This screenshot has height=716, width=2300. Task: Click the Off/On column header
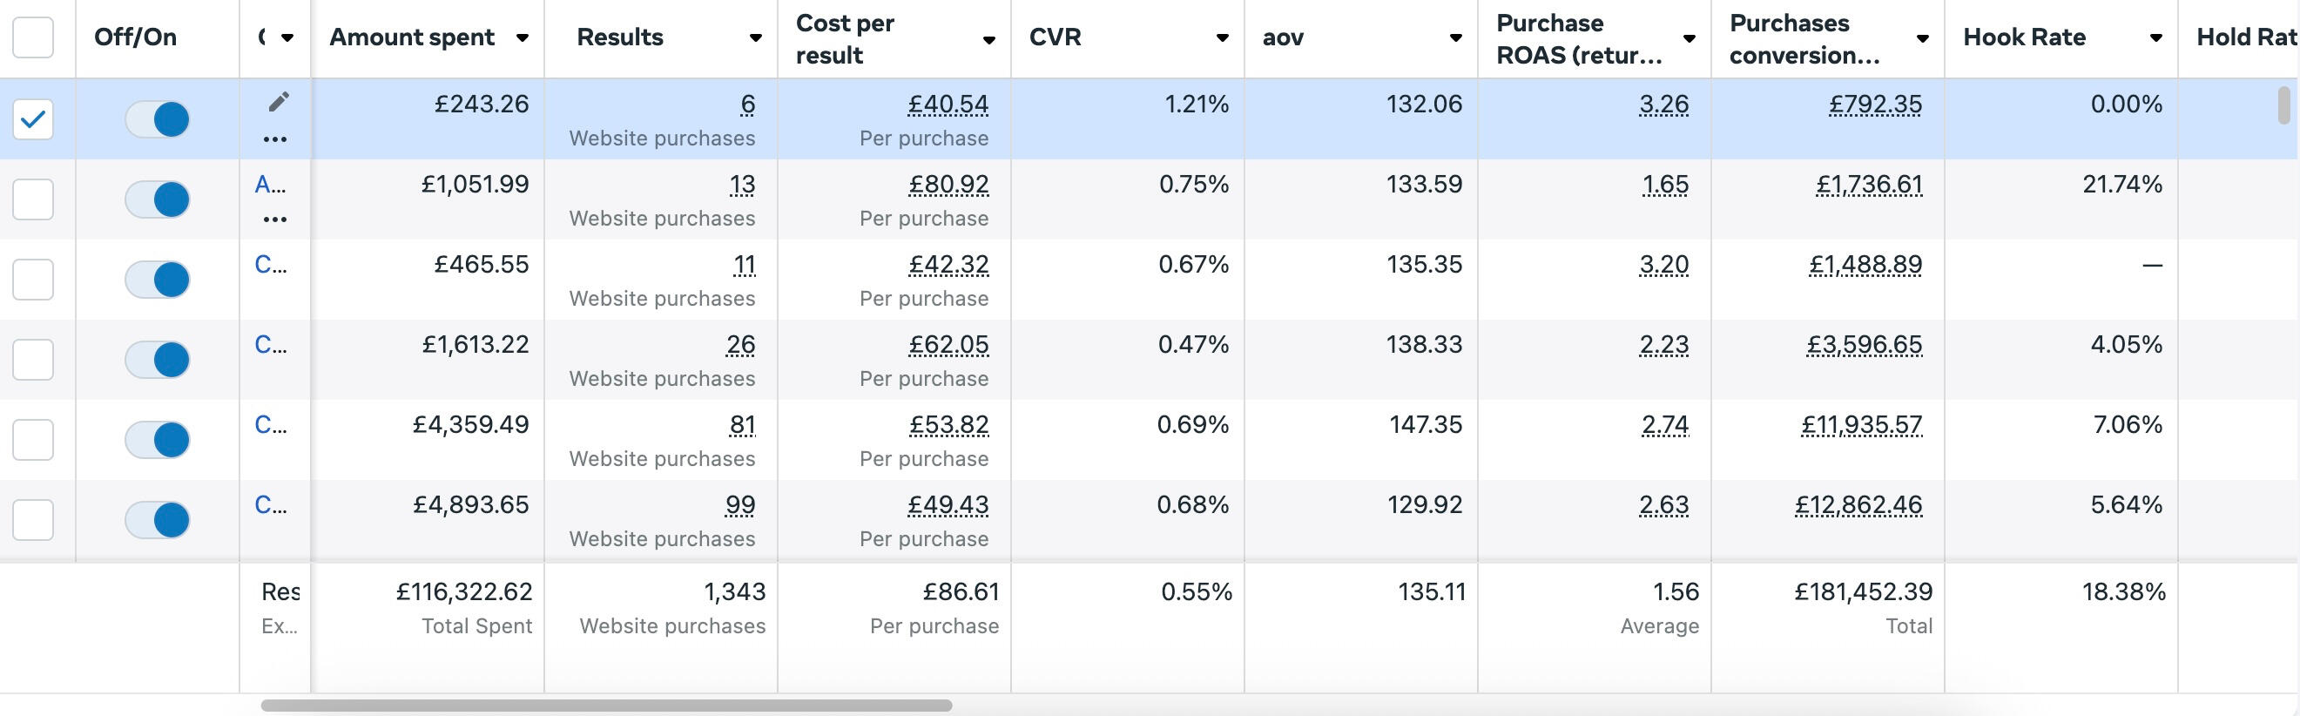pyautogui.click(x=136, y=37)
